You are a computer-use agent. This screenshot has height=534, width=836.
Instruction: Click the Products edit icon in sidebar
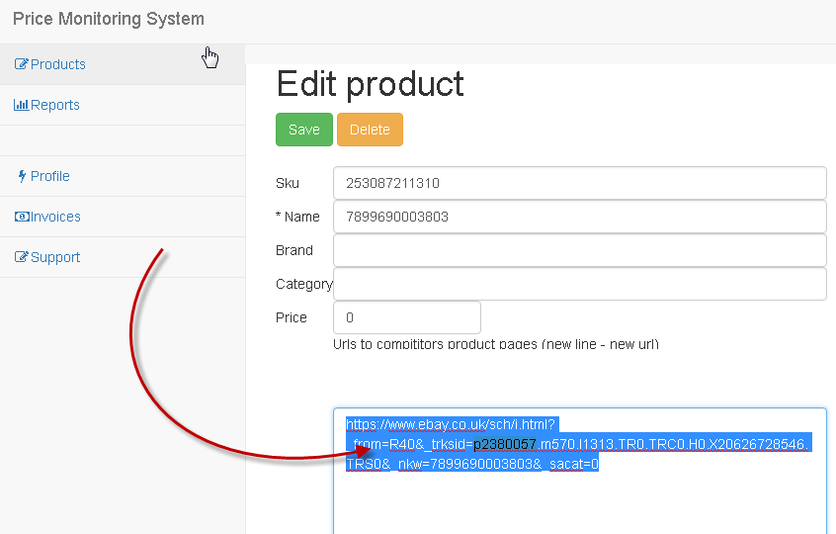22,64
